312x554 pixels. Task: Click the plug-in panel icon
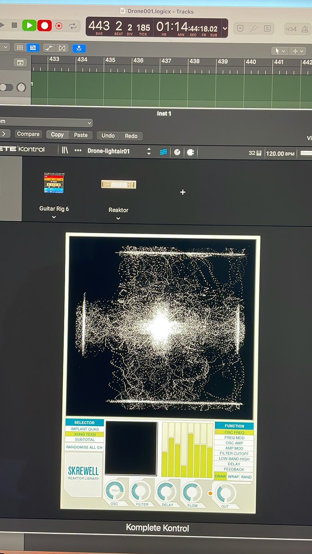pyautogui.click(x=190, y=152)
